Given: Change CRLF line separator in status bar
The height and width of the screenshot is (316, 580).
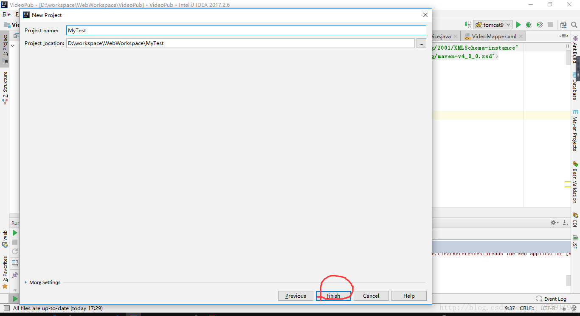Looking at the screenshot, I should pos(527,308).
